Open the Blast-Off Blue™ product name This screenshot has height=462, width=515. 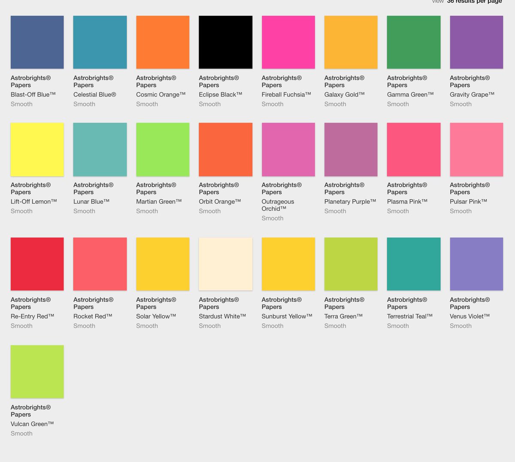tap(33, 94)
